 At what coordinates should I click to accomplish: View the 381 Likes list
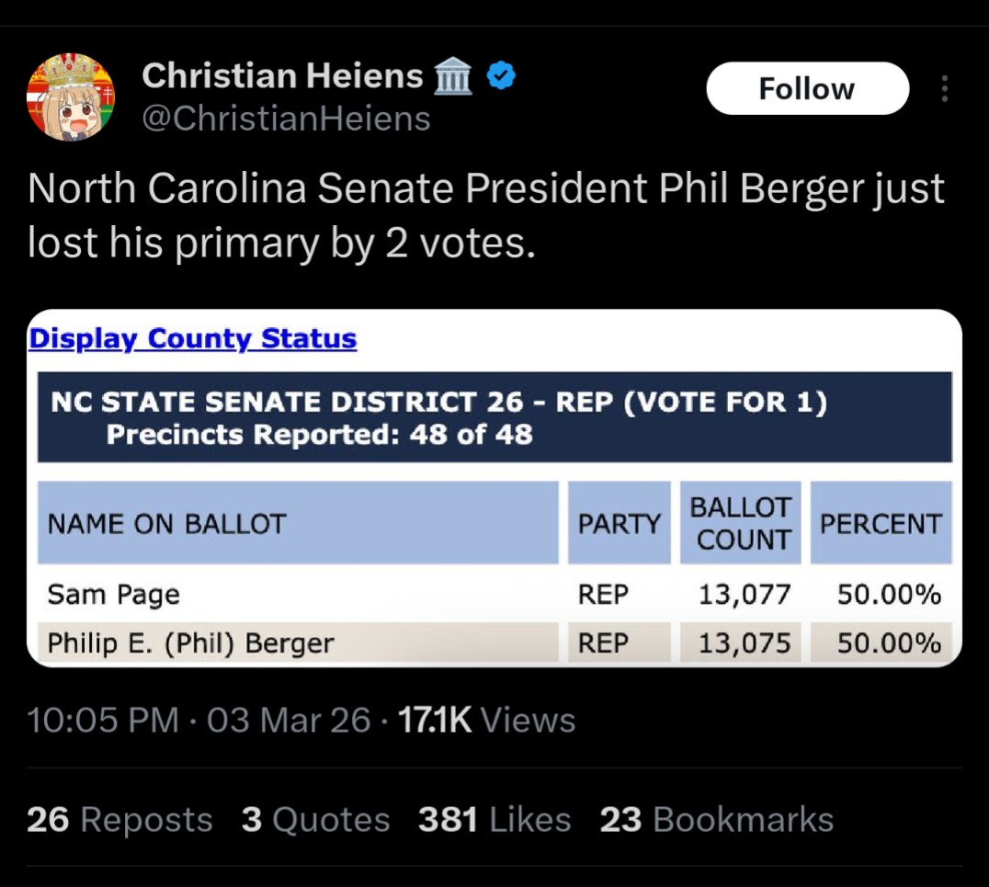(x=494, y=819)
